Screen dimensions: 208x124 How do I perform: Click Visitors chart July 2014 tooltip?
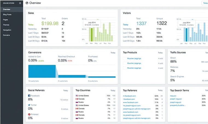point(186,24)
